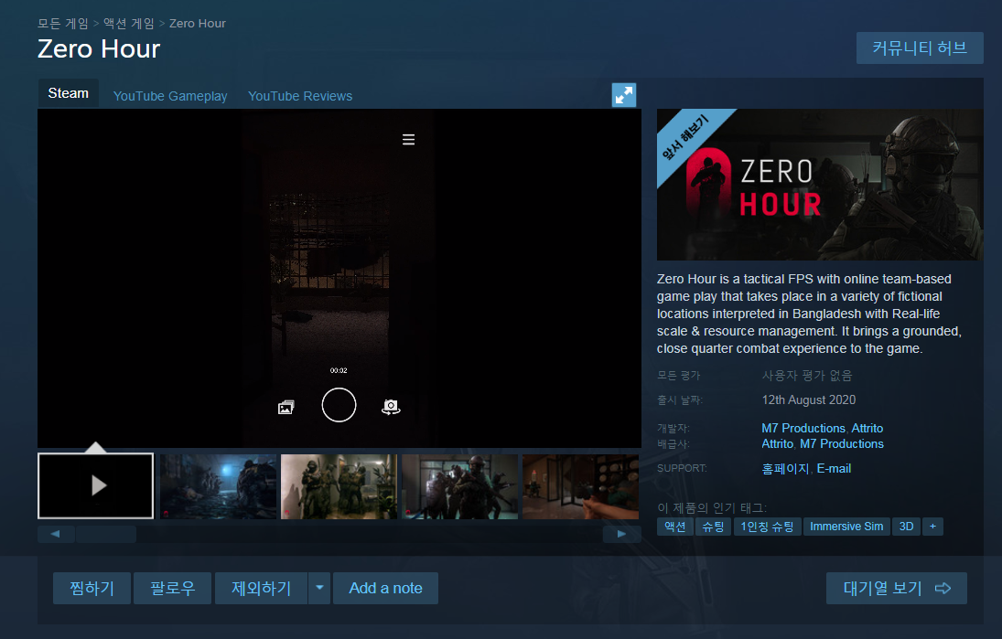This screenshot has width=1002, height=639.
Task: Open the M7 Productions publisher link
Action: click(842, 443)
